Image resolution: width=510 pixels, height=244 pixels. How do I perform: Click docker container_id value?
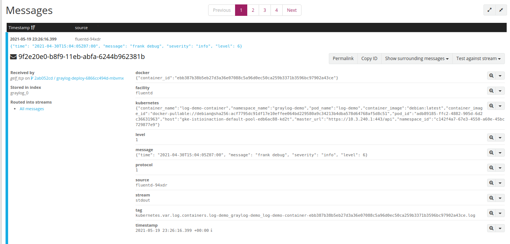point(237,78)
